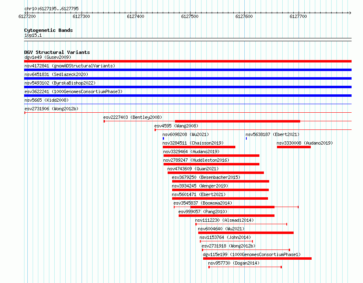363x283 pixels.
Task: Click esv3679250 (Besenbacher2015) variant label
Action: (x=206, y=177)
